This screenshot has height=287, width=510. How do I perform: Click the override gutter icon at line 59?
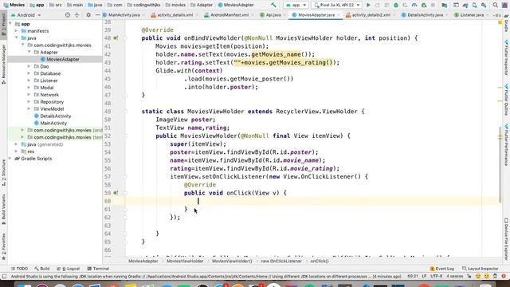116,193
